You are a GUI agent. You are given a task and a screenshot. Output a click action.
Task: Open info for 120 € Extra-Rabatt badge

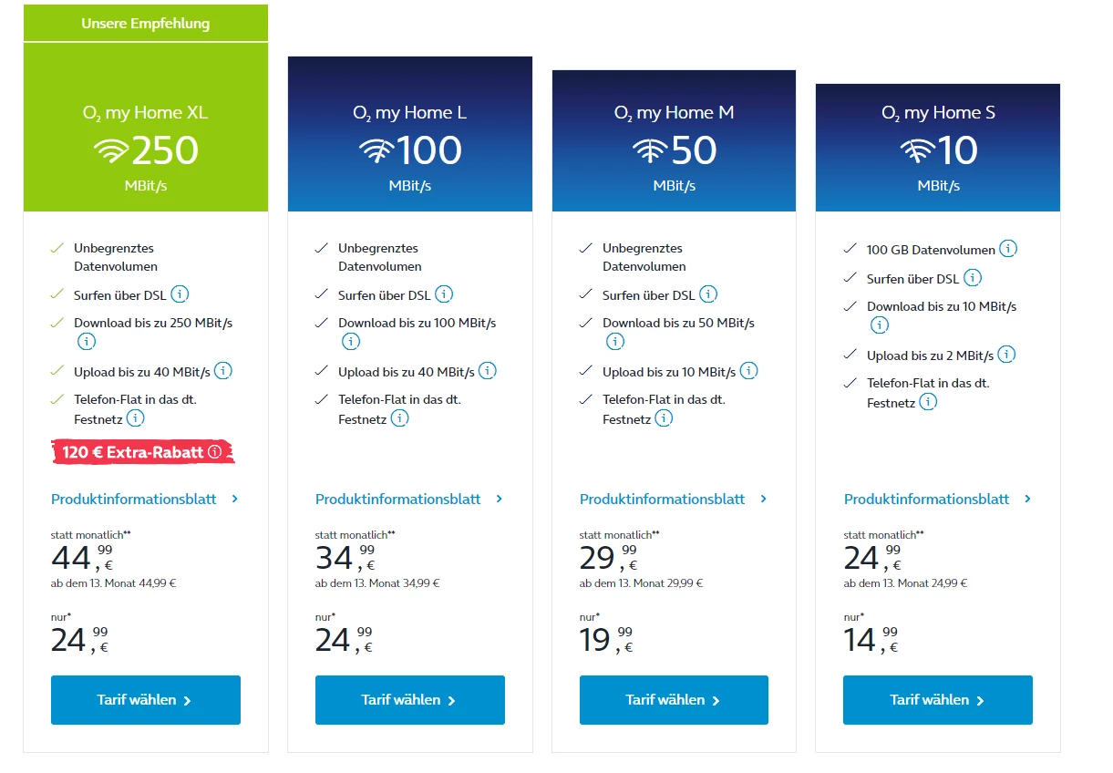tap(214, 451)
